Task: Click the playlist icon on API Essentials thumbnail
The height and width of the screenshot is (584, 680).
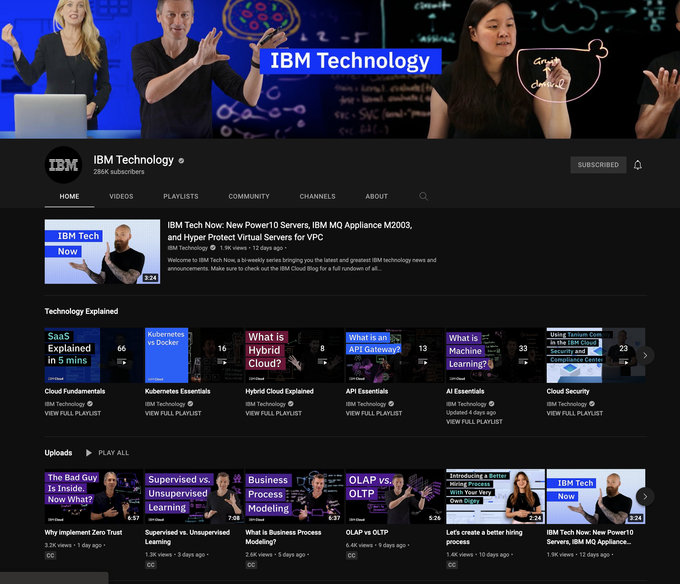Action: pyautogui.click(x=423, y=362)
